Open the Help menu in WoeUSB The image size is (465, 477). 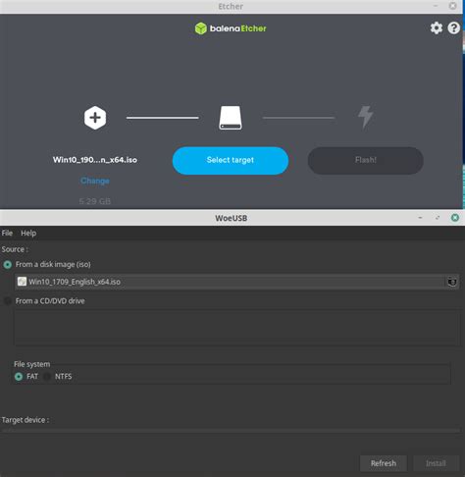tap(28, 233)
